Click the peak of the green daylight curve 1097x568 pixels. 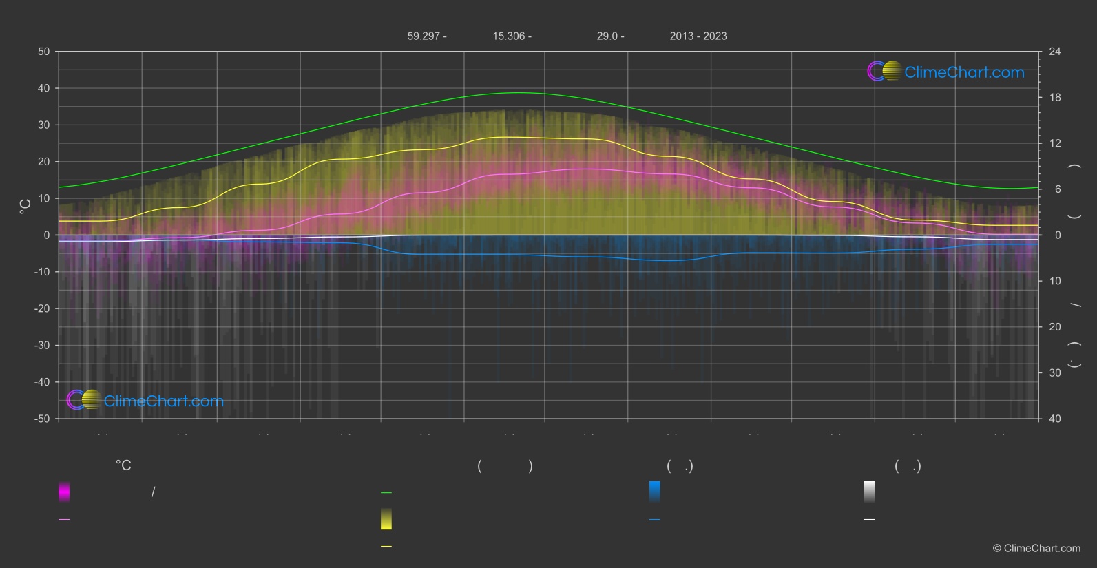518,92
